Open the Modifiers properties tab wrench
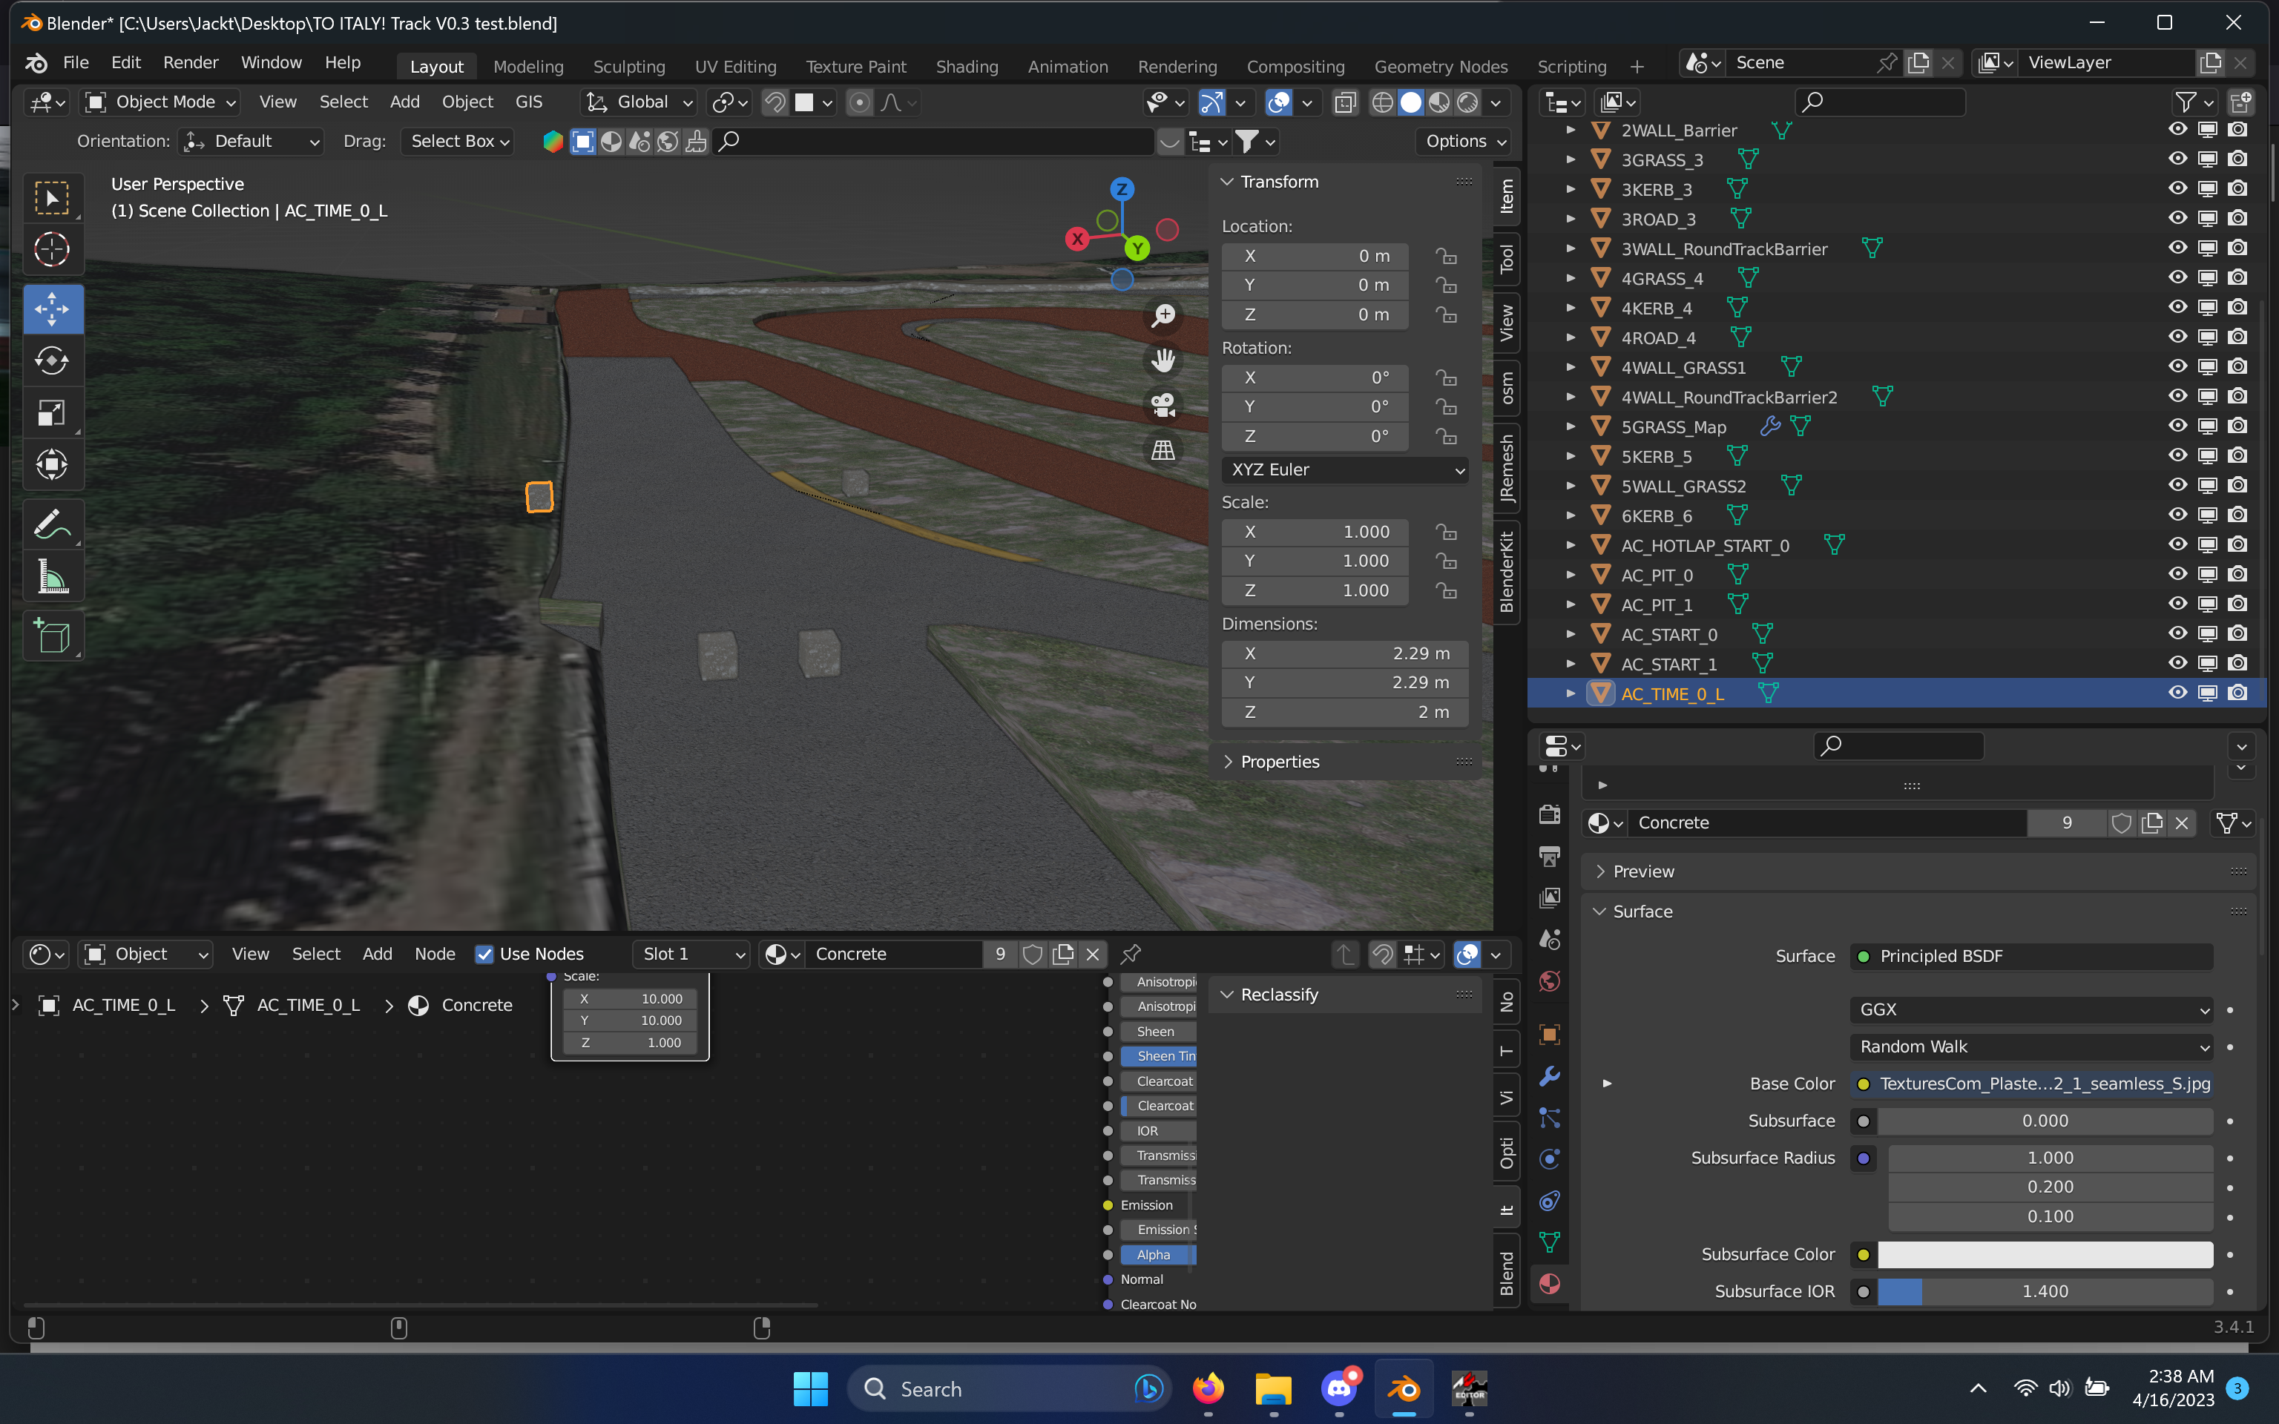The image size is (2279, 1424). click(x=1549, y=1075)
